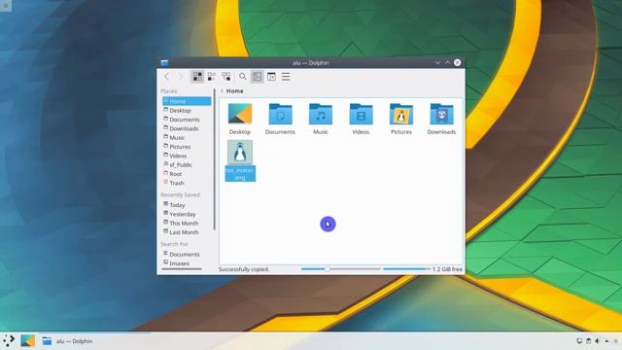Open the display tray icon
The height and width of the screenshot is (350, 622).
pyautogui.click(x=579, y=341)
